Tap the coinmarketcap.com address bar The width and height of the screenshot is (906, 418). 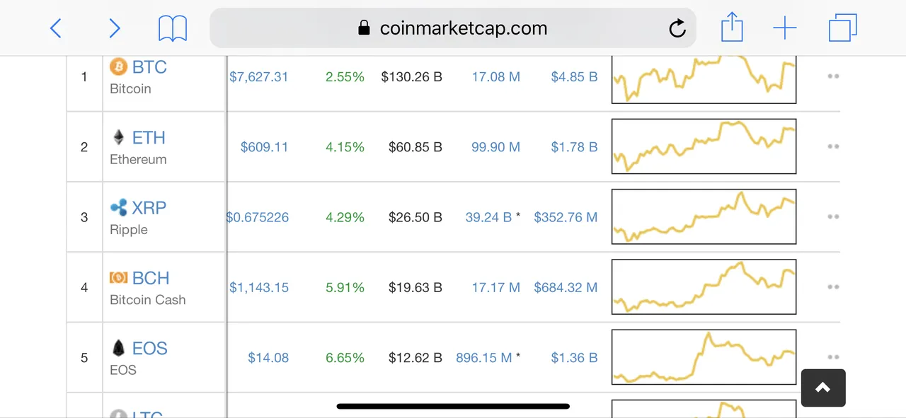coord(453,28)
